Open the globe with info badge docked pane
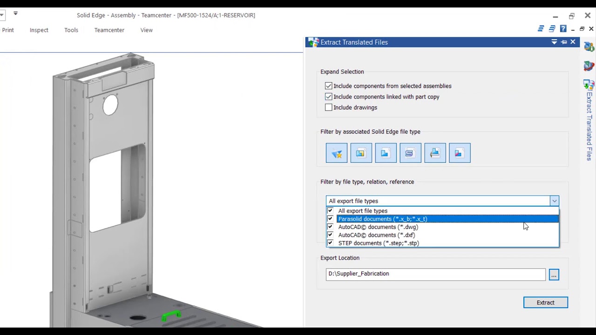Screen dimensions: 596x335 point(589,47)
